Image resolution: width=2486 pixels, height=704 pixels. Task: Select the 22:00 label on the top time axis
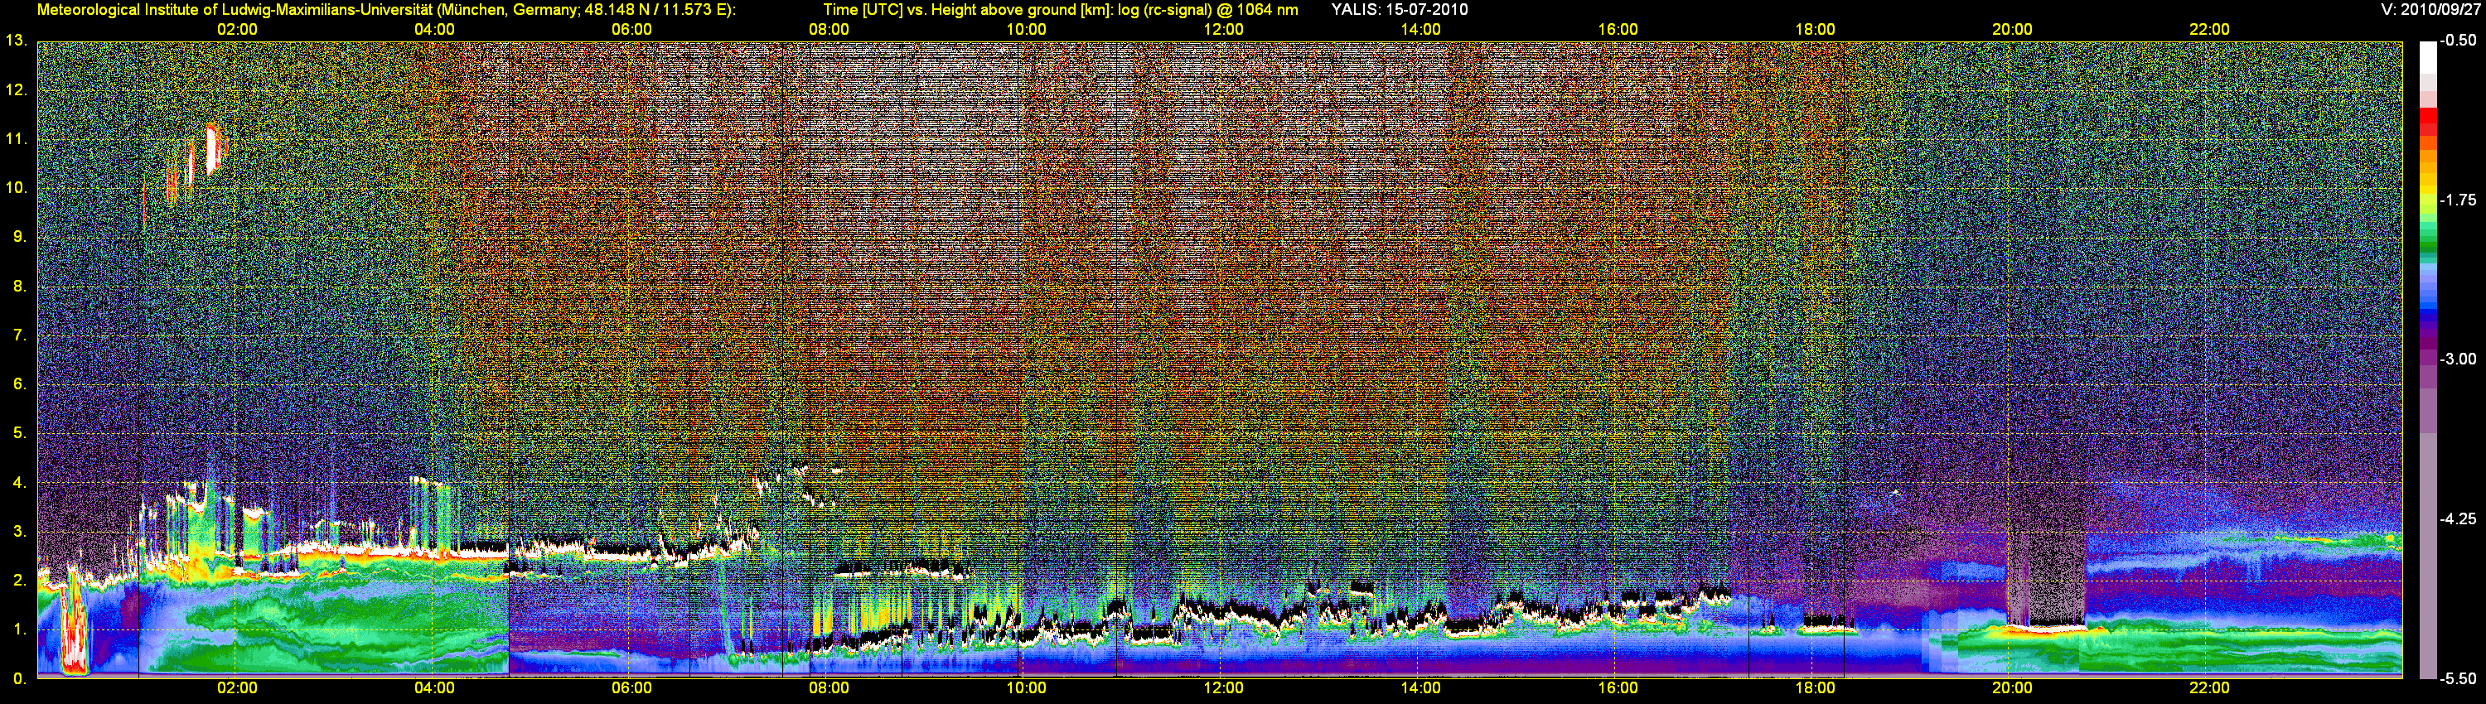click(x=2209, y=29)
